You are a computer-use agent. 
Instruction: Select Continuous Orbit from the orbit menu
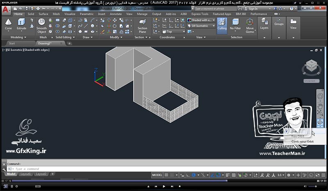(302, 142)
